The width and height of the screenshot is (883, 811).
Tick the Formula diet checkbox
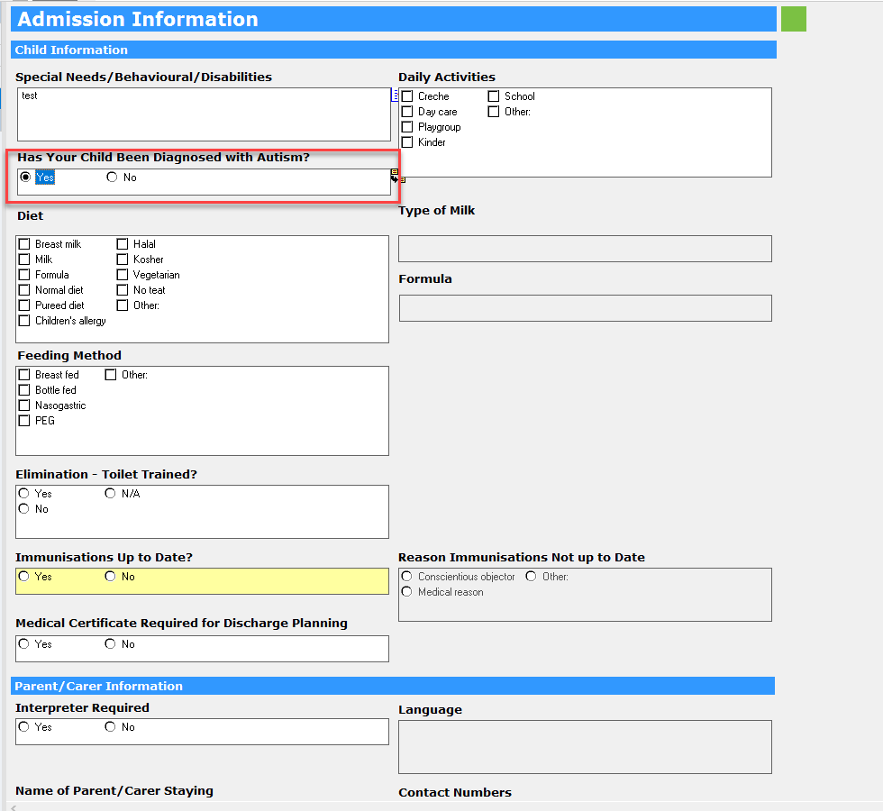coord(24,274)
